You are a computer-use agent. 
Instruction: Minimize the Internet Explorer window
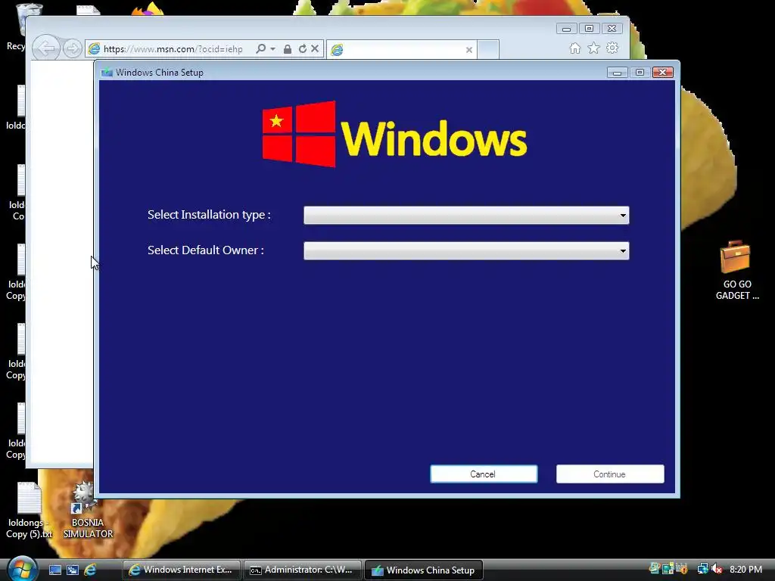tap(566, 29)
